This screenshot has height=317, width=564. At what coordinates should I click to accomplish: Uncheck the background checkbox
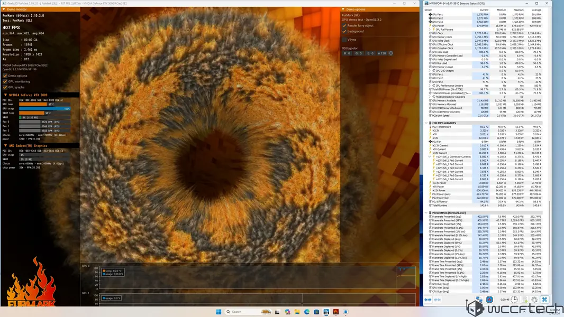344,31
